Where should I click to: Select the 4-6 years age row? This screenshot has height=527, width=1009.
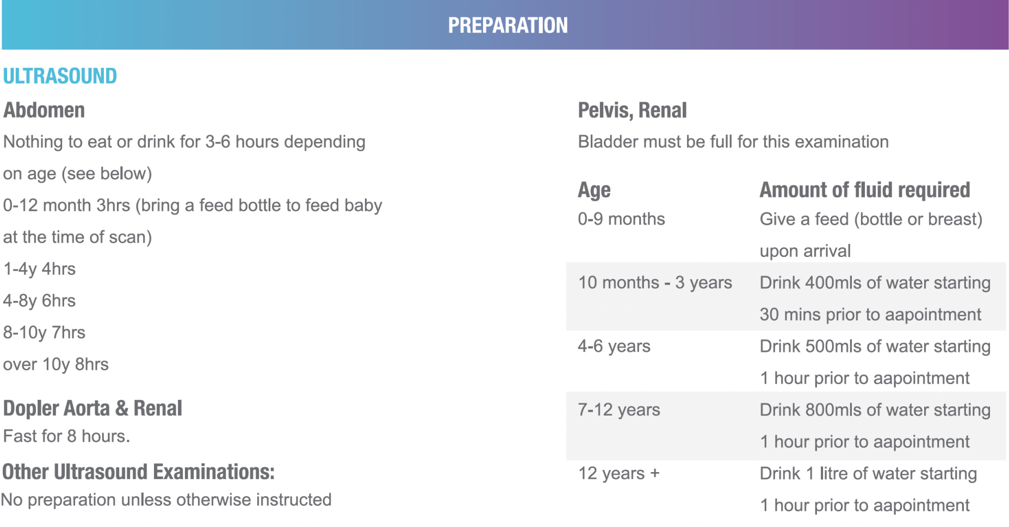[786, 361]
